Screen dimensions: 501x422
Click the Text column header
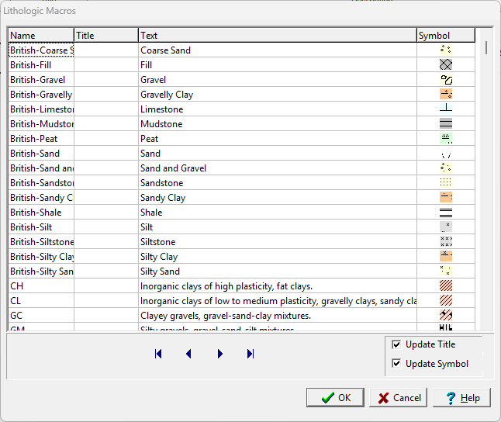(277, 36)
